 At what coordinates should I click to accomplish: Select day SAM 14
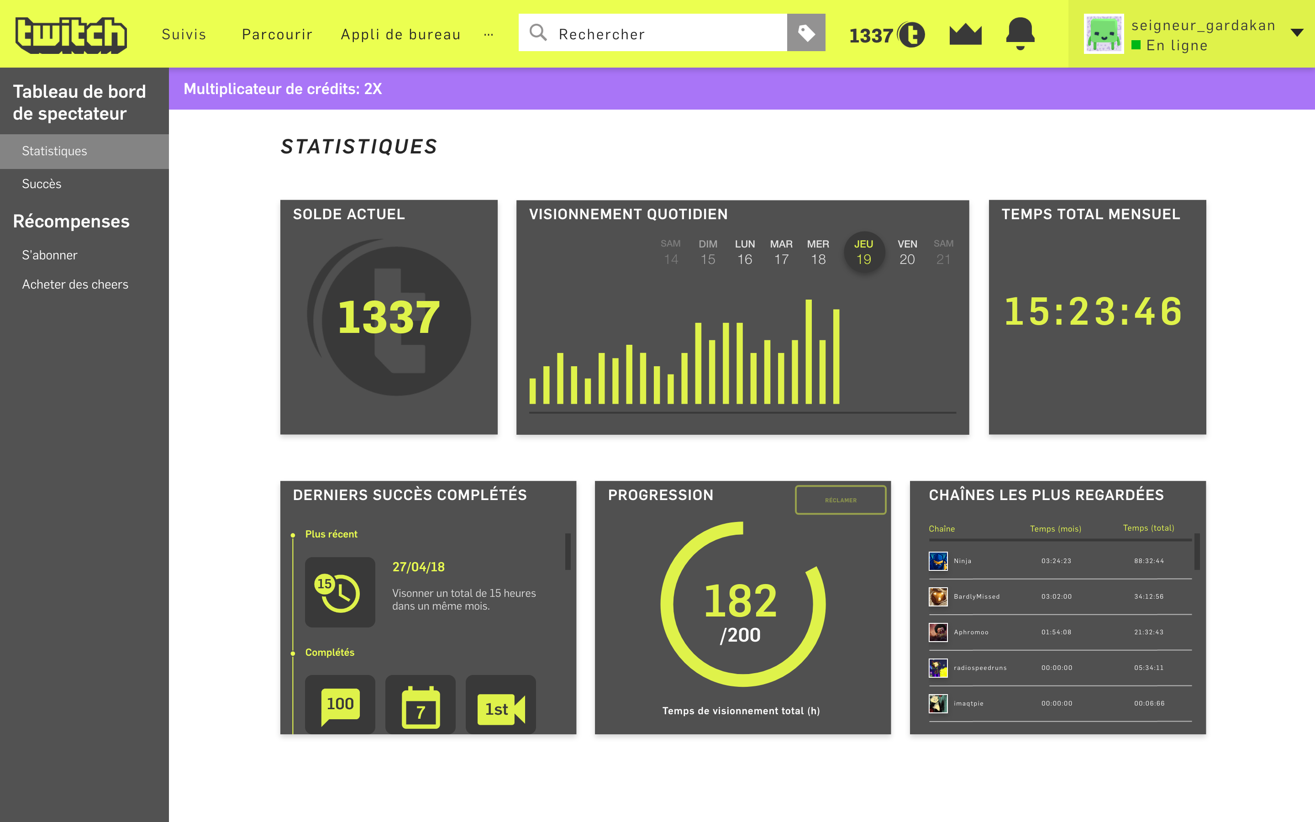click(671, 252)
